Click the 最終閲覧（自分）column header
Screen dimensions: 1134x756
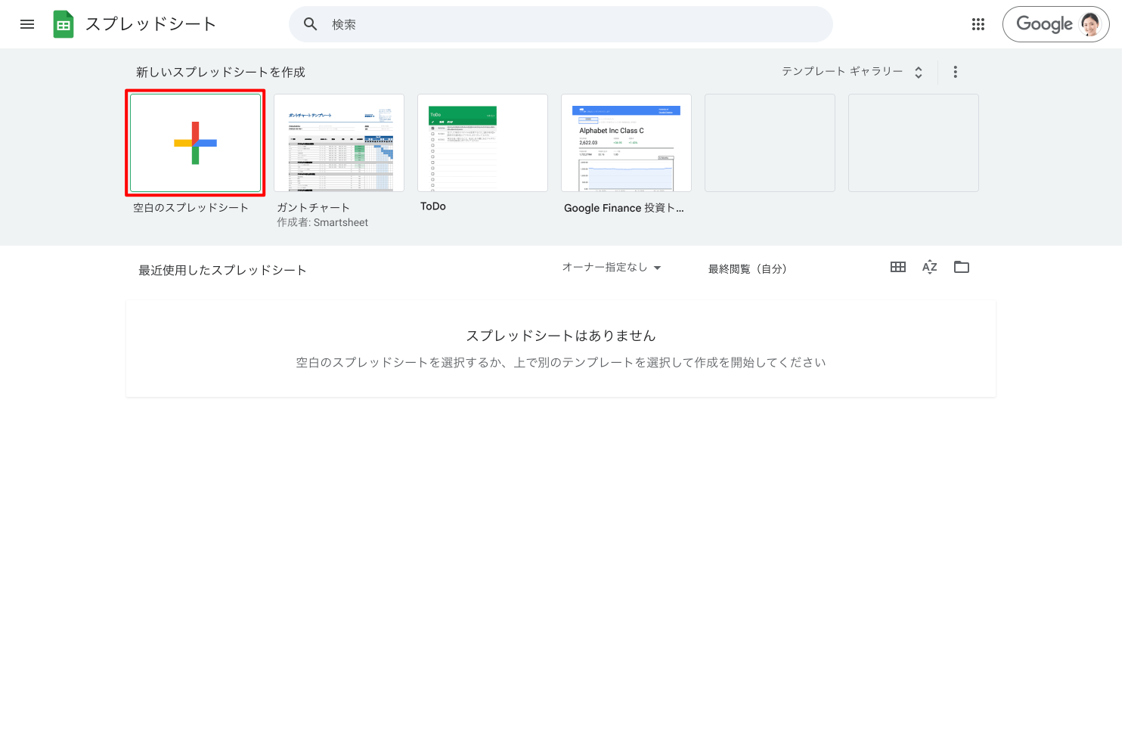pos(747,269)
